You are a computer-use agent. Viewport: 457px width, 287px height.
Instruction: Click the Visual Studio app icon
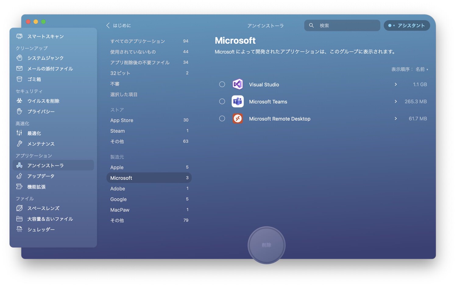pyautogui.click(x=238, y=84)
